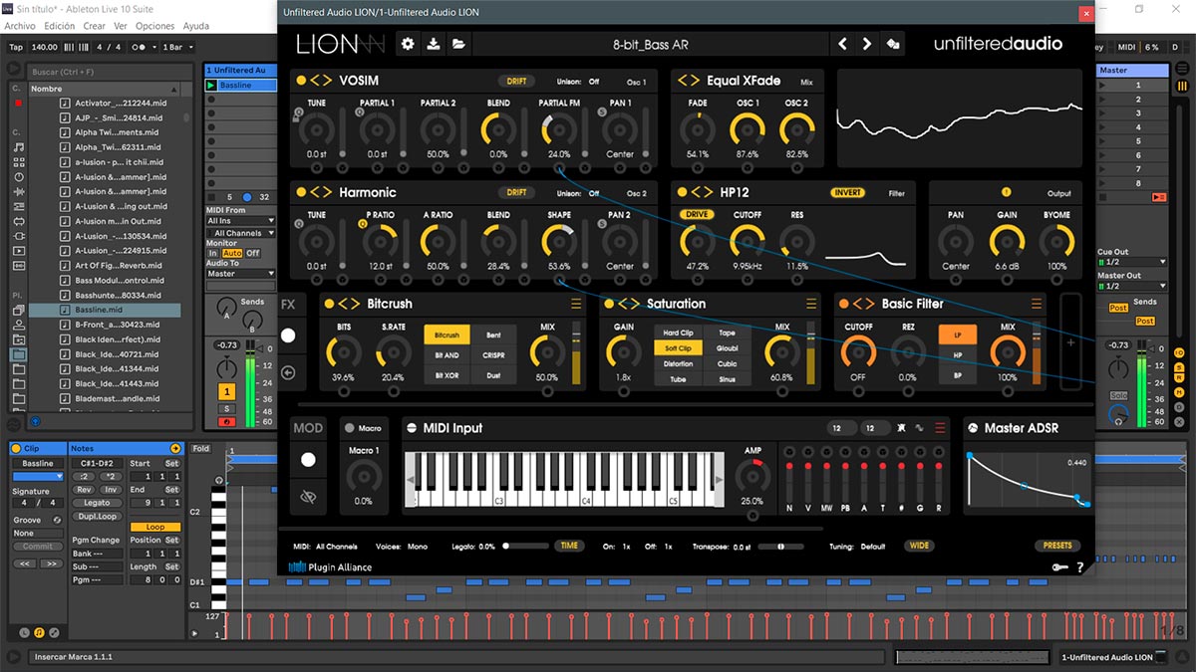Click the hide modulation eye icon
The height and width of the screenshot is (672, 1196).
tap(308, 496)
